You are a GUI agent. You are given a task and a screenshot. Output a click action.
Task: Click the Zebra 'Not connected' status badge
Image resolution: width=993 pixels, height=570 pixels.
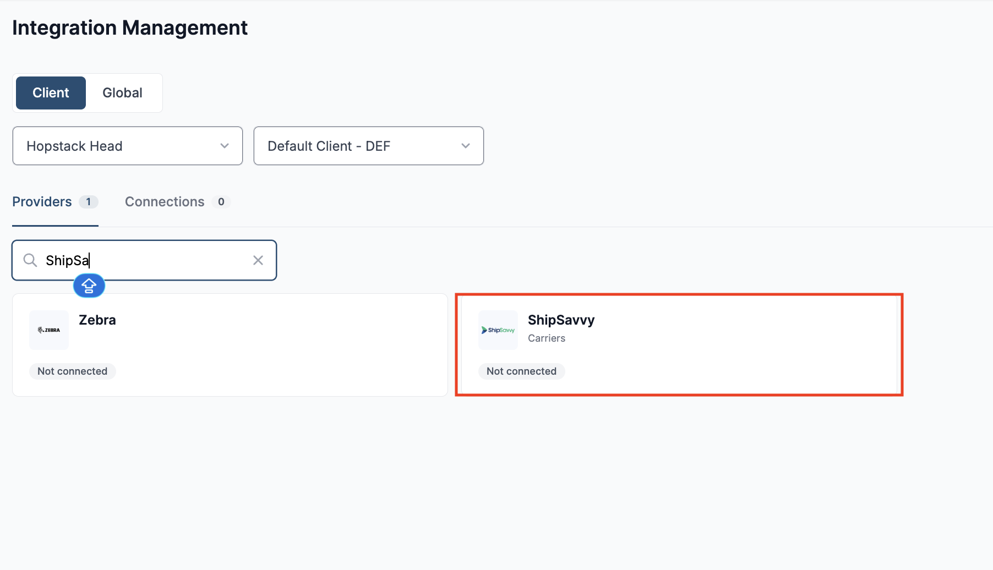(x=73, y=371)
